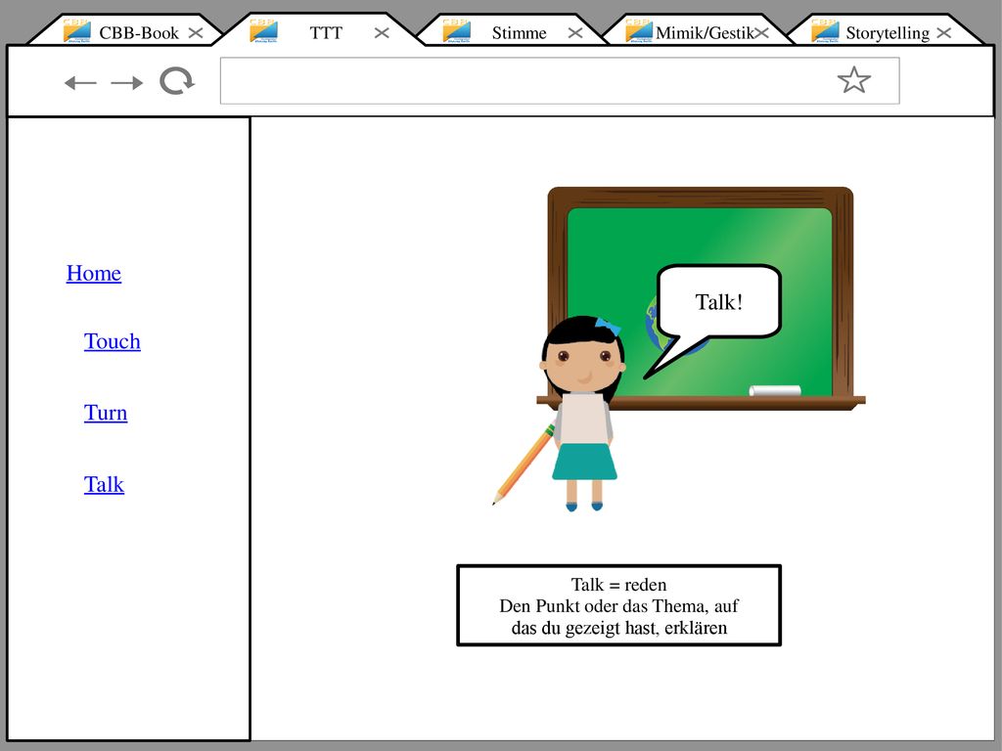1002x751 pixels.
Task: Close the Stimme tab
Action: coord(575,32)
